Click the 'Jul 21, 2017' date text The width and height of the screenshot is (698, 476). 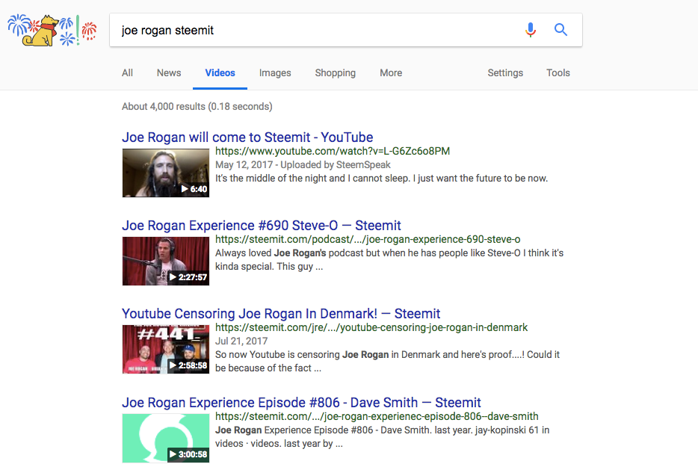241,341
